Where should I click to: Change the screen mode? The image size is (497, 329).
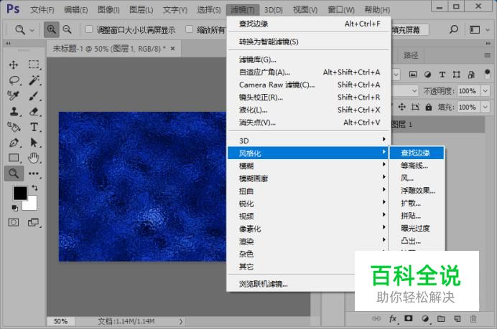click(x=33, y=222)
